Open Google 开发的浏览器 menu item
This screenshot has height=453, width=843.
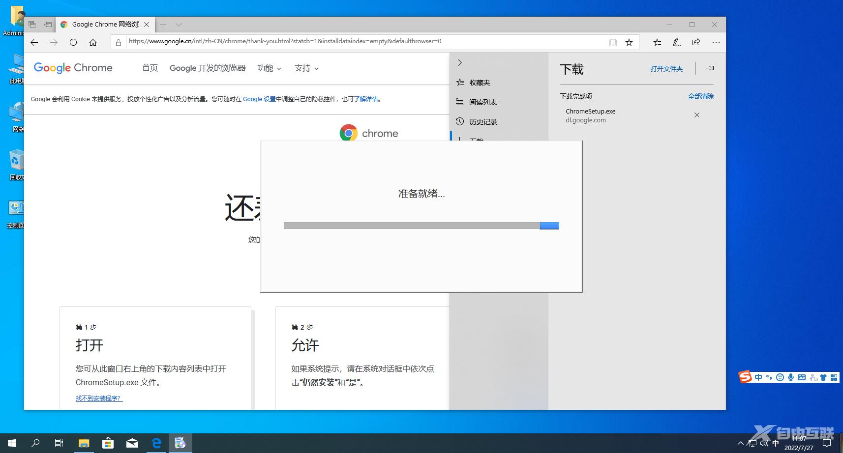[208, 68]
